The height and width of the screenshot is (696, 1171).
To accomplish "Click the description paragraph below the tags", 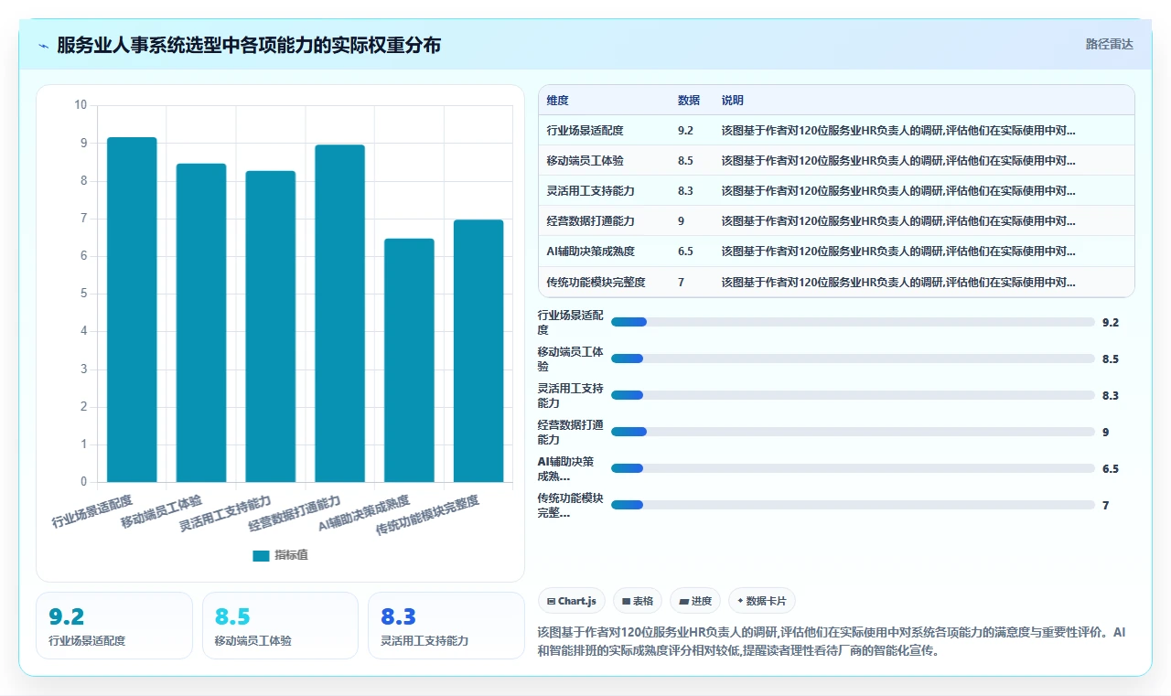I will pyautogui.click(x=833, y=642).
